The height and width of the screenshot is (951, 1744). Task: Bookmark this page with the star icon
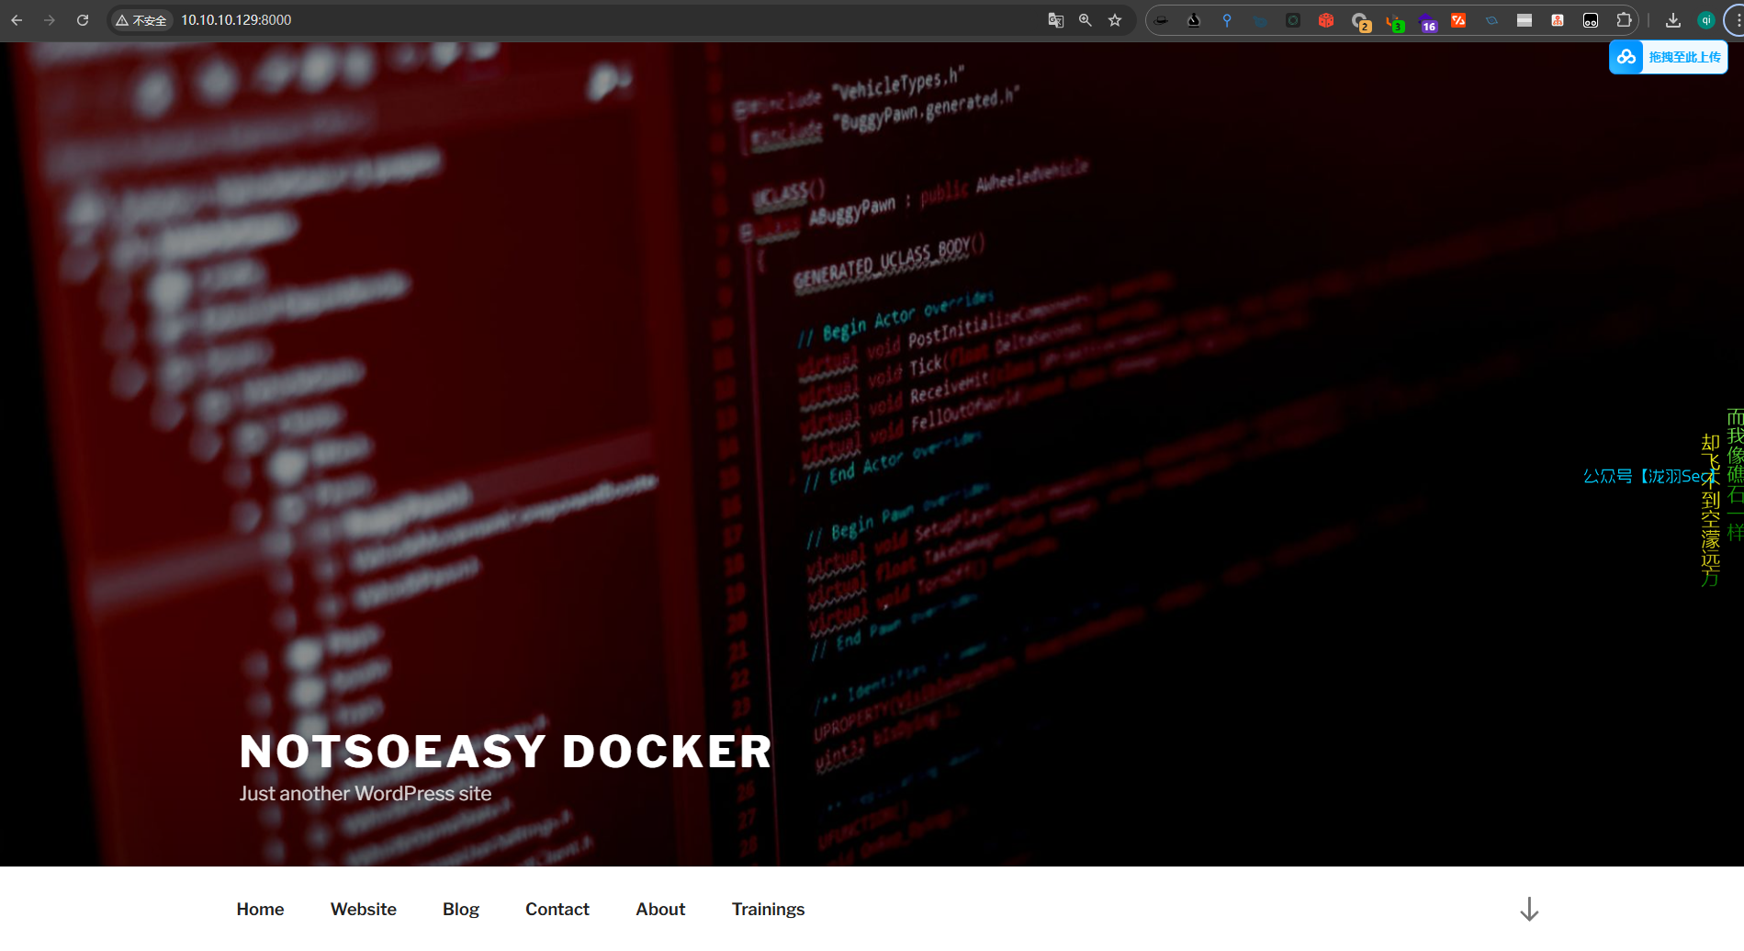[x=1115, y=20]
